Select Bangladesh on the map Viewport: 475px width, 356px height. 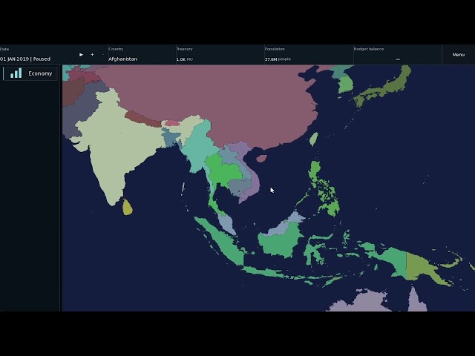tap(171, 138)
